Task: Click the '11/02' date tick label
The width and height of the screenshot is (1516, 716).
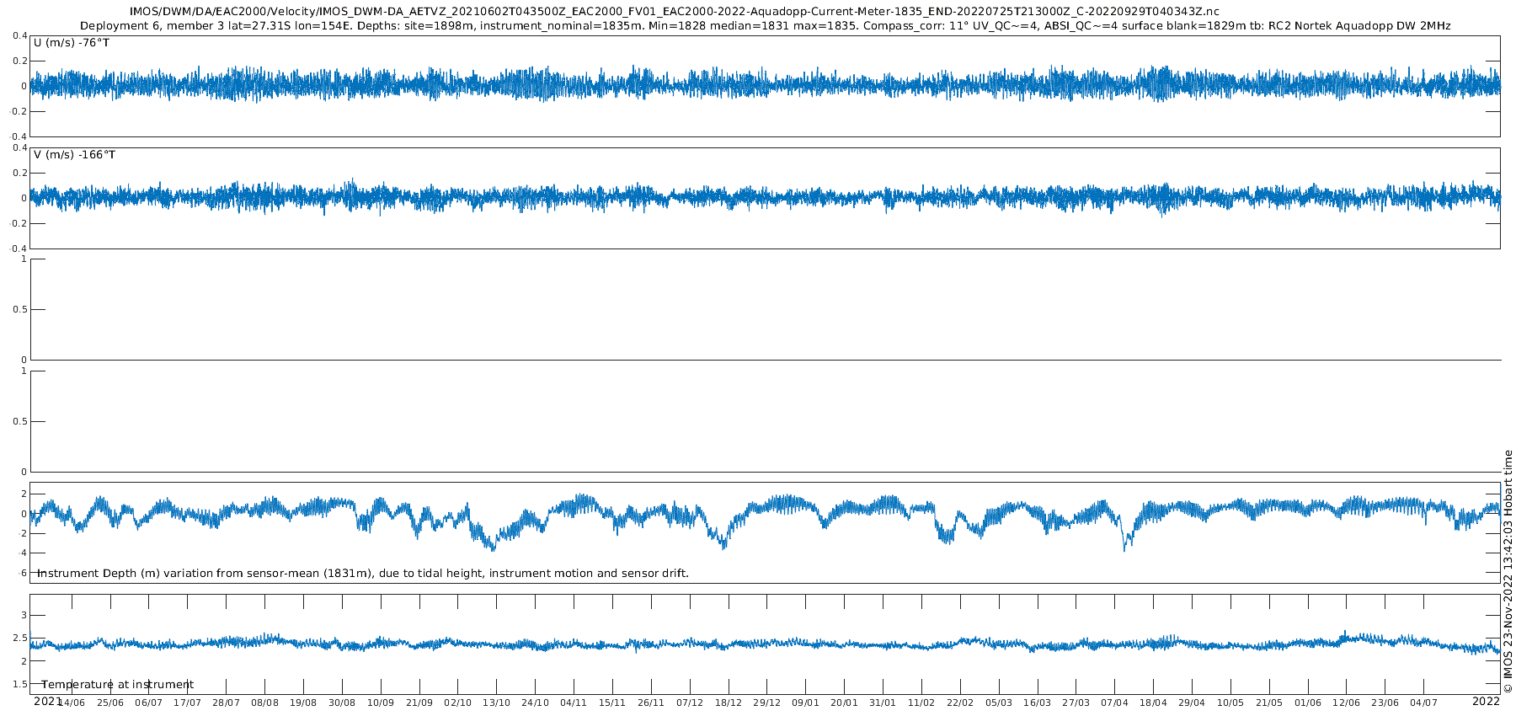Action: [x=921, y=703]
